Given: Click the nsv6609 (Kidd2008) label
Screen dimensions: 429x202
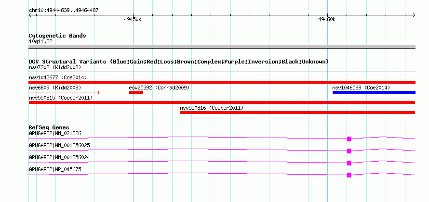Looking at the screenshot, I should click(x=55, y=88).
